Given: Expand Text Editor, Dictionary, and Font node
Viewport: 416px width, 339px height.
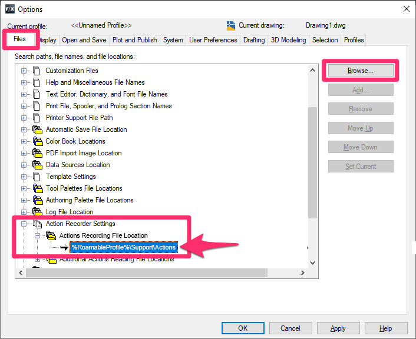Looking at the screenshot, I should point(24,94).
